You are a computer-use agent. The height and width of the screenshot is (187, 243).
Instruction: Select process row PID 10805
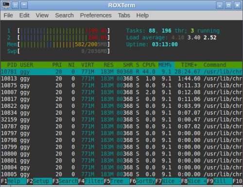pos(121,174)
